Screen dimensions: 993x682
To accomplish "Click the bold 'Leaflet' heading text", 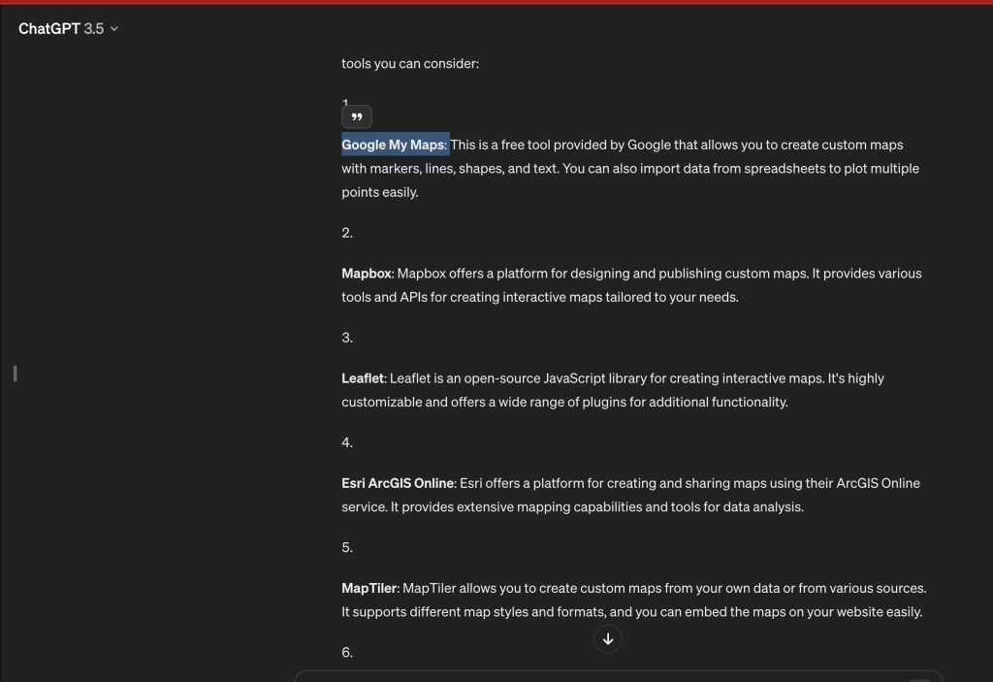I will click(x=363, y=378).
